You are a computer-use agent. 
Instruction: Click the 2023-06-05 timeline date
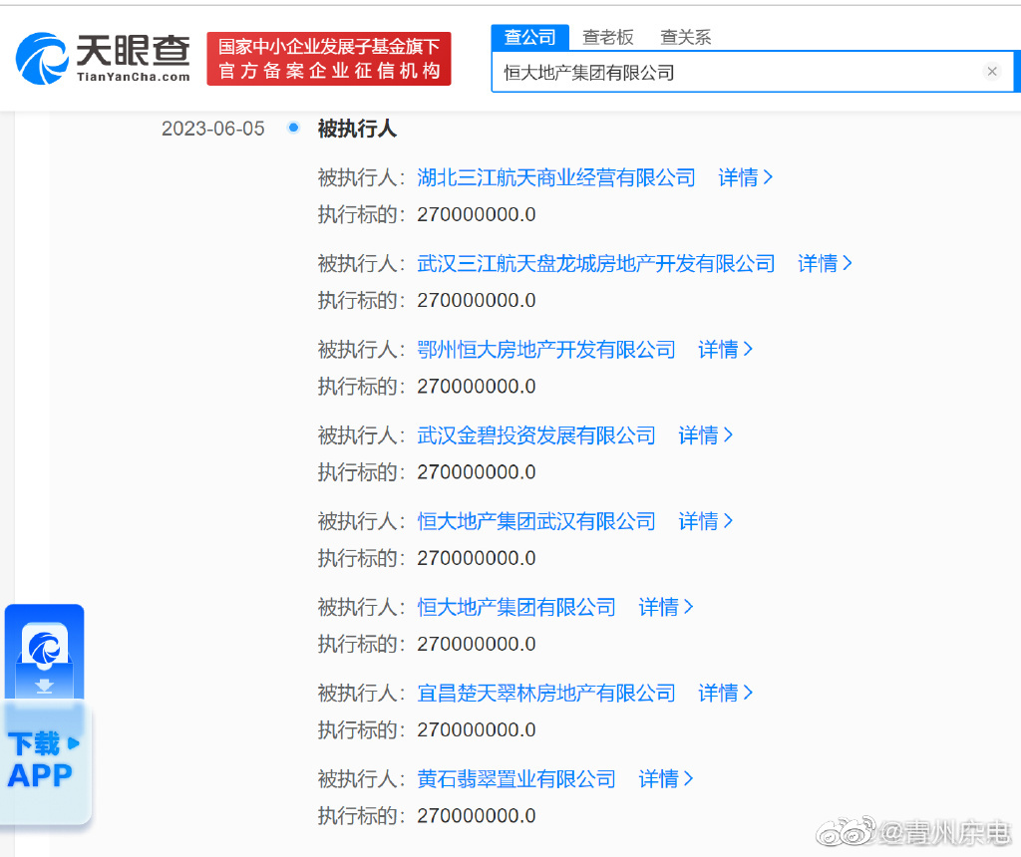(213, 129)
